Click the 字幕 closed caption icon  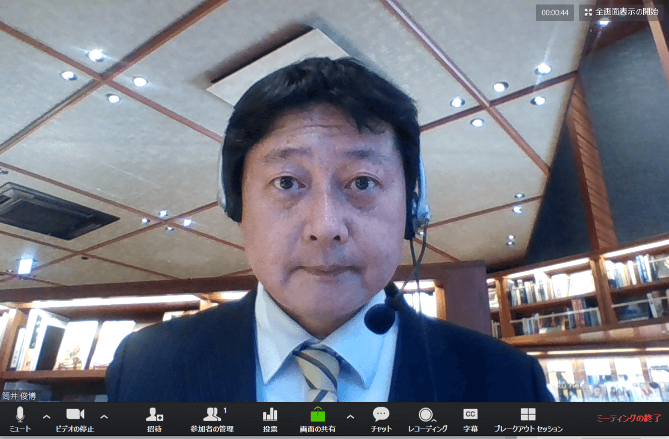click(470, 415)
